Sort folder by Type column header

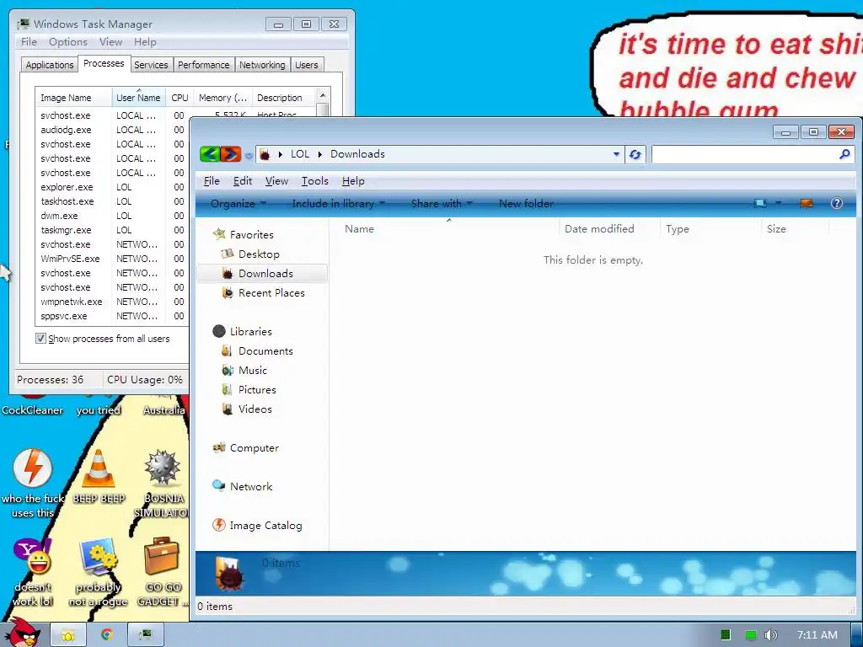(x=710, y=229)
